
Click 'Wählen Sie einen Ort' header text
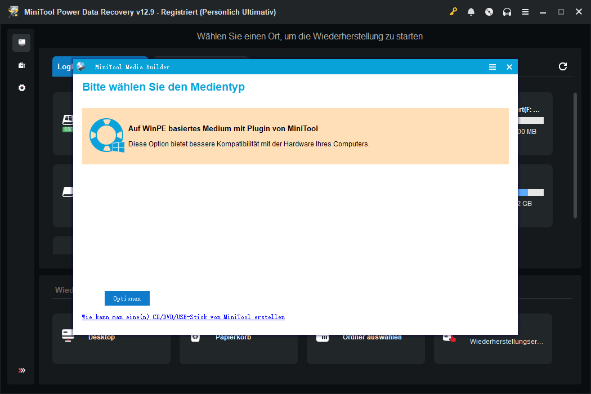pyautogui.click(x=310, y=37)
